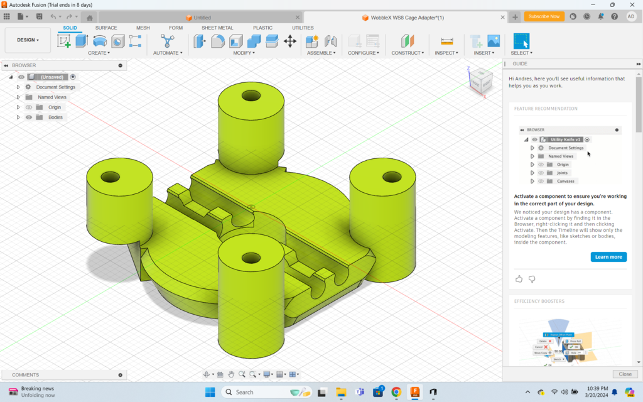
Task: Toggle visibility of the Origin folder
Action: [x=29, y=107]
